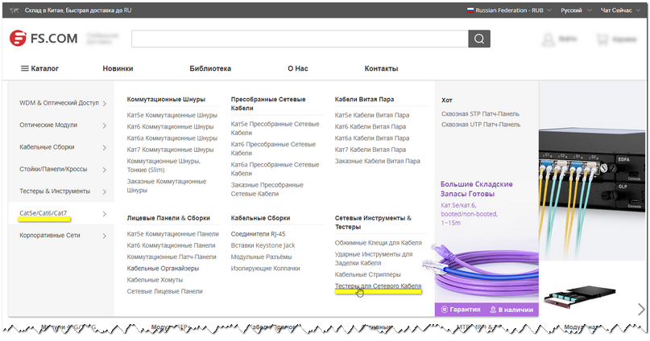The height and width of the screenshot is (341, 650).
Task: Open Ударные Инструменты для Заделки Кабеля link
Action: tap(374, 259)
